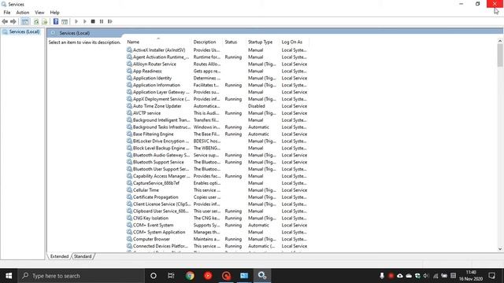Image resolution: width=504 pixels, height=283 pixels.
Task: Click the gear icon beside Connected Devices Platform
Action: (129, 246)
